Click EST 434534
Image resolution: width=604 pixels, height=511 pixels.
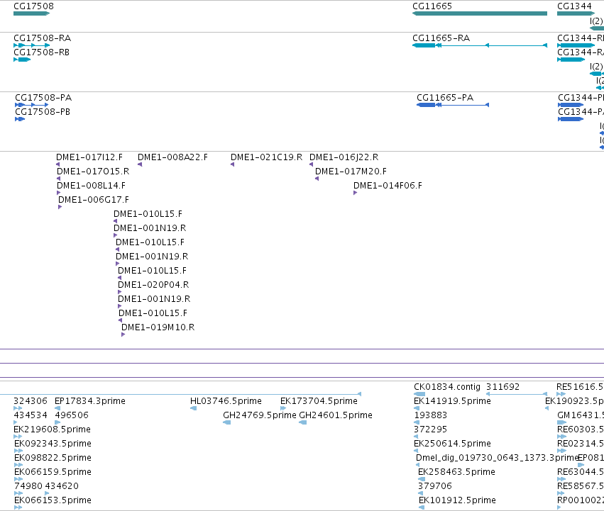(16, 422)
